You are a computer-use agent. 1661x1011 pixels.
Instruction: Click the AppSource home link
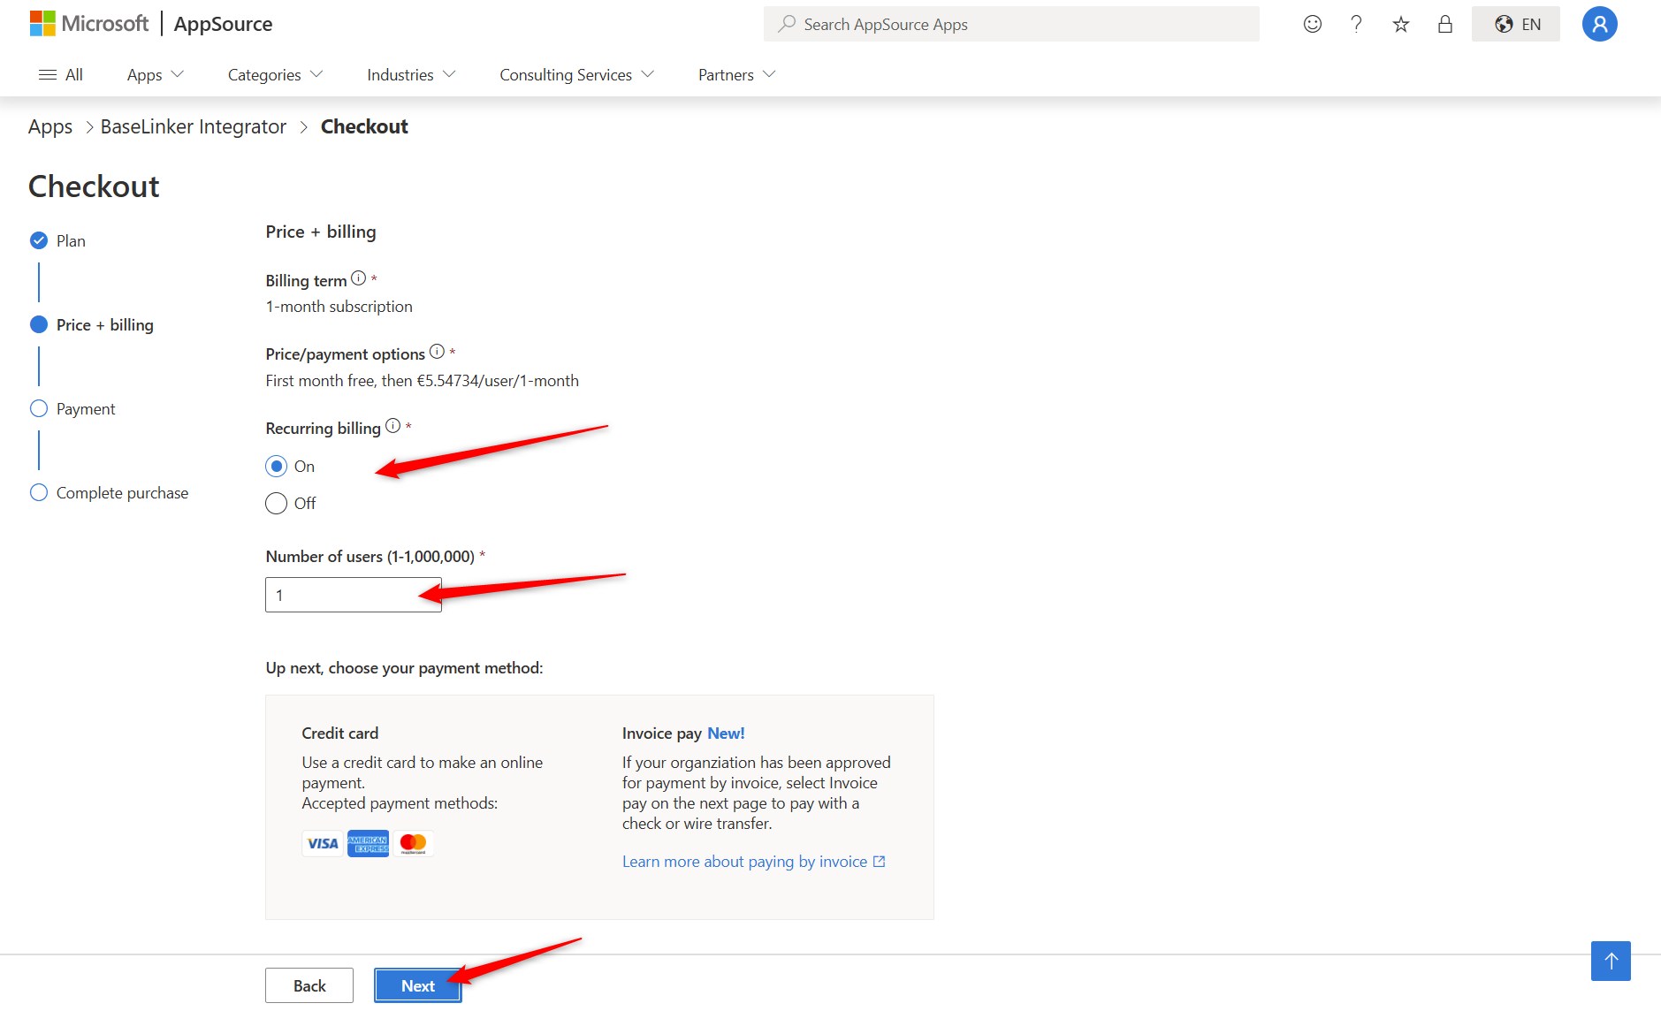coord(223,24)
